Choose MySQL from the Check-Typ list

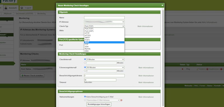104,49
